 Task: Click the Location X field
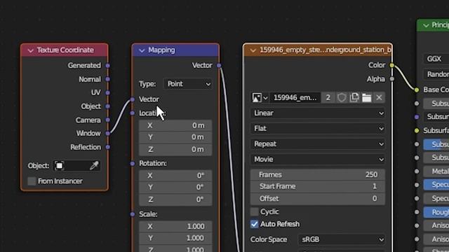point(175,125)
